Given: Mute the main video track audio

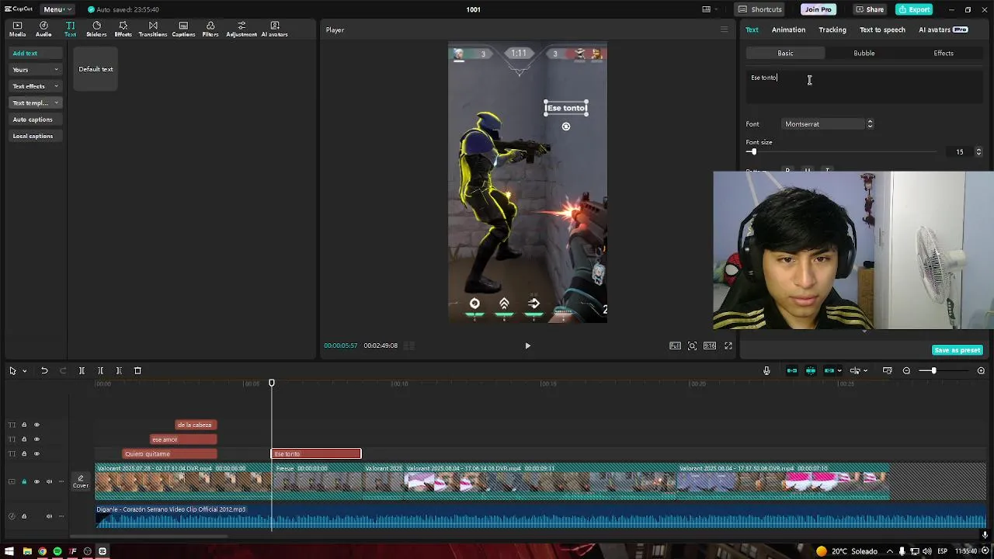Looking at the screenshot, I should click(49, 482).
